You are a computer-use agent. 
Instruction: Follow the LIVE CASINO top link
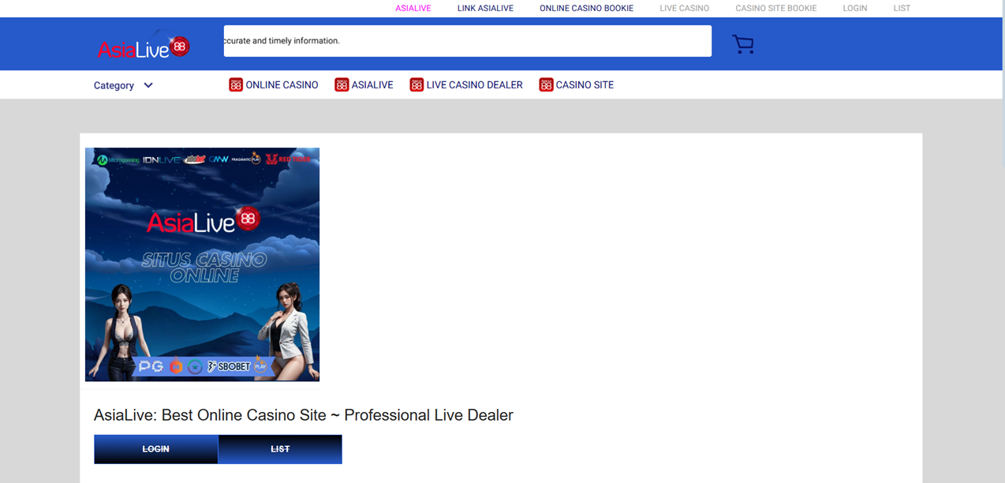point(684,8)
